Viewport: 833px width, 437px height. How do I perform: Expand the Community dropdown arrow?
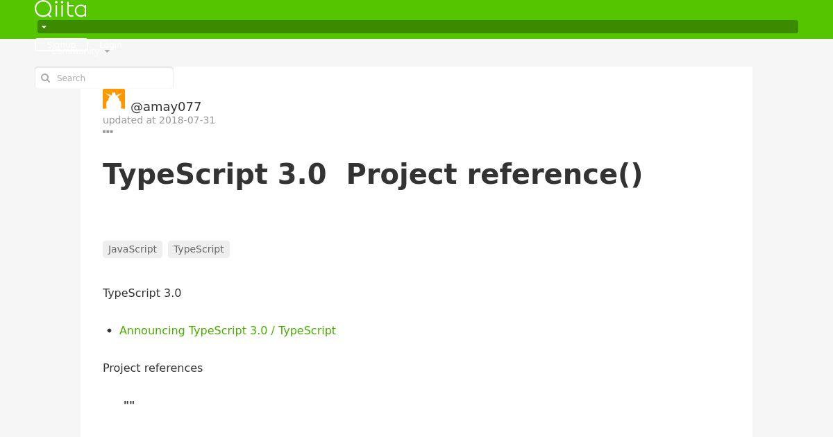pos(107,52)
